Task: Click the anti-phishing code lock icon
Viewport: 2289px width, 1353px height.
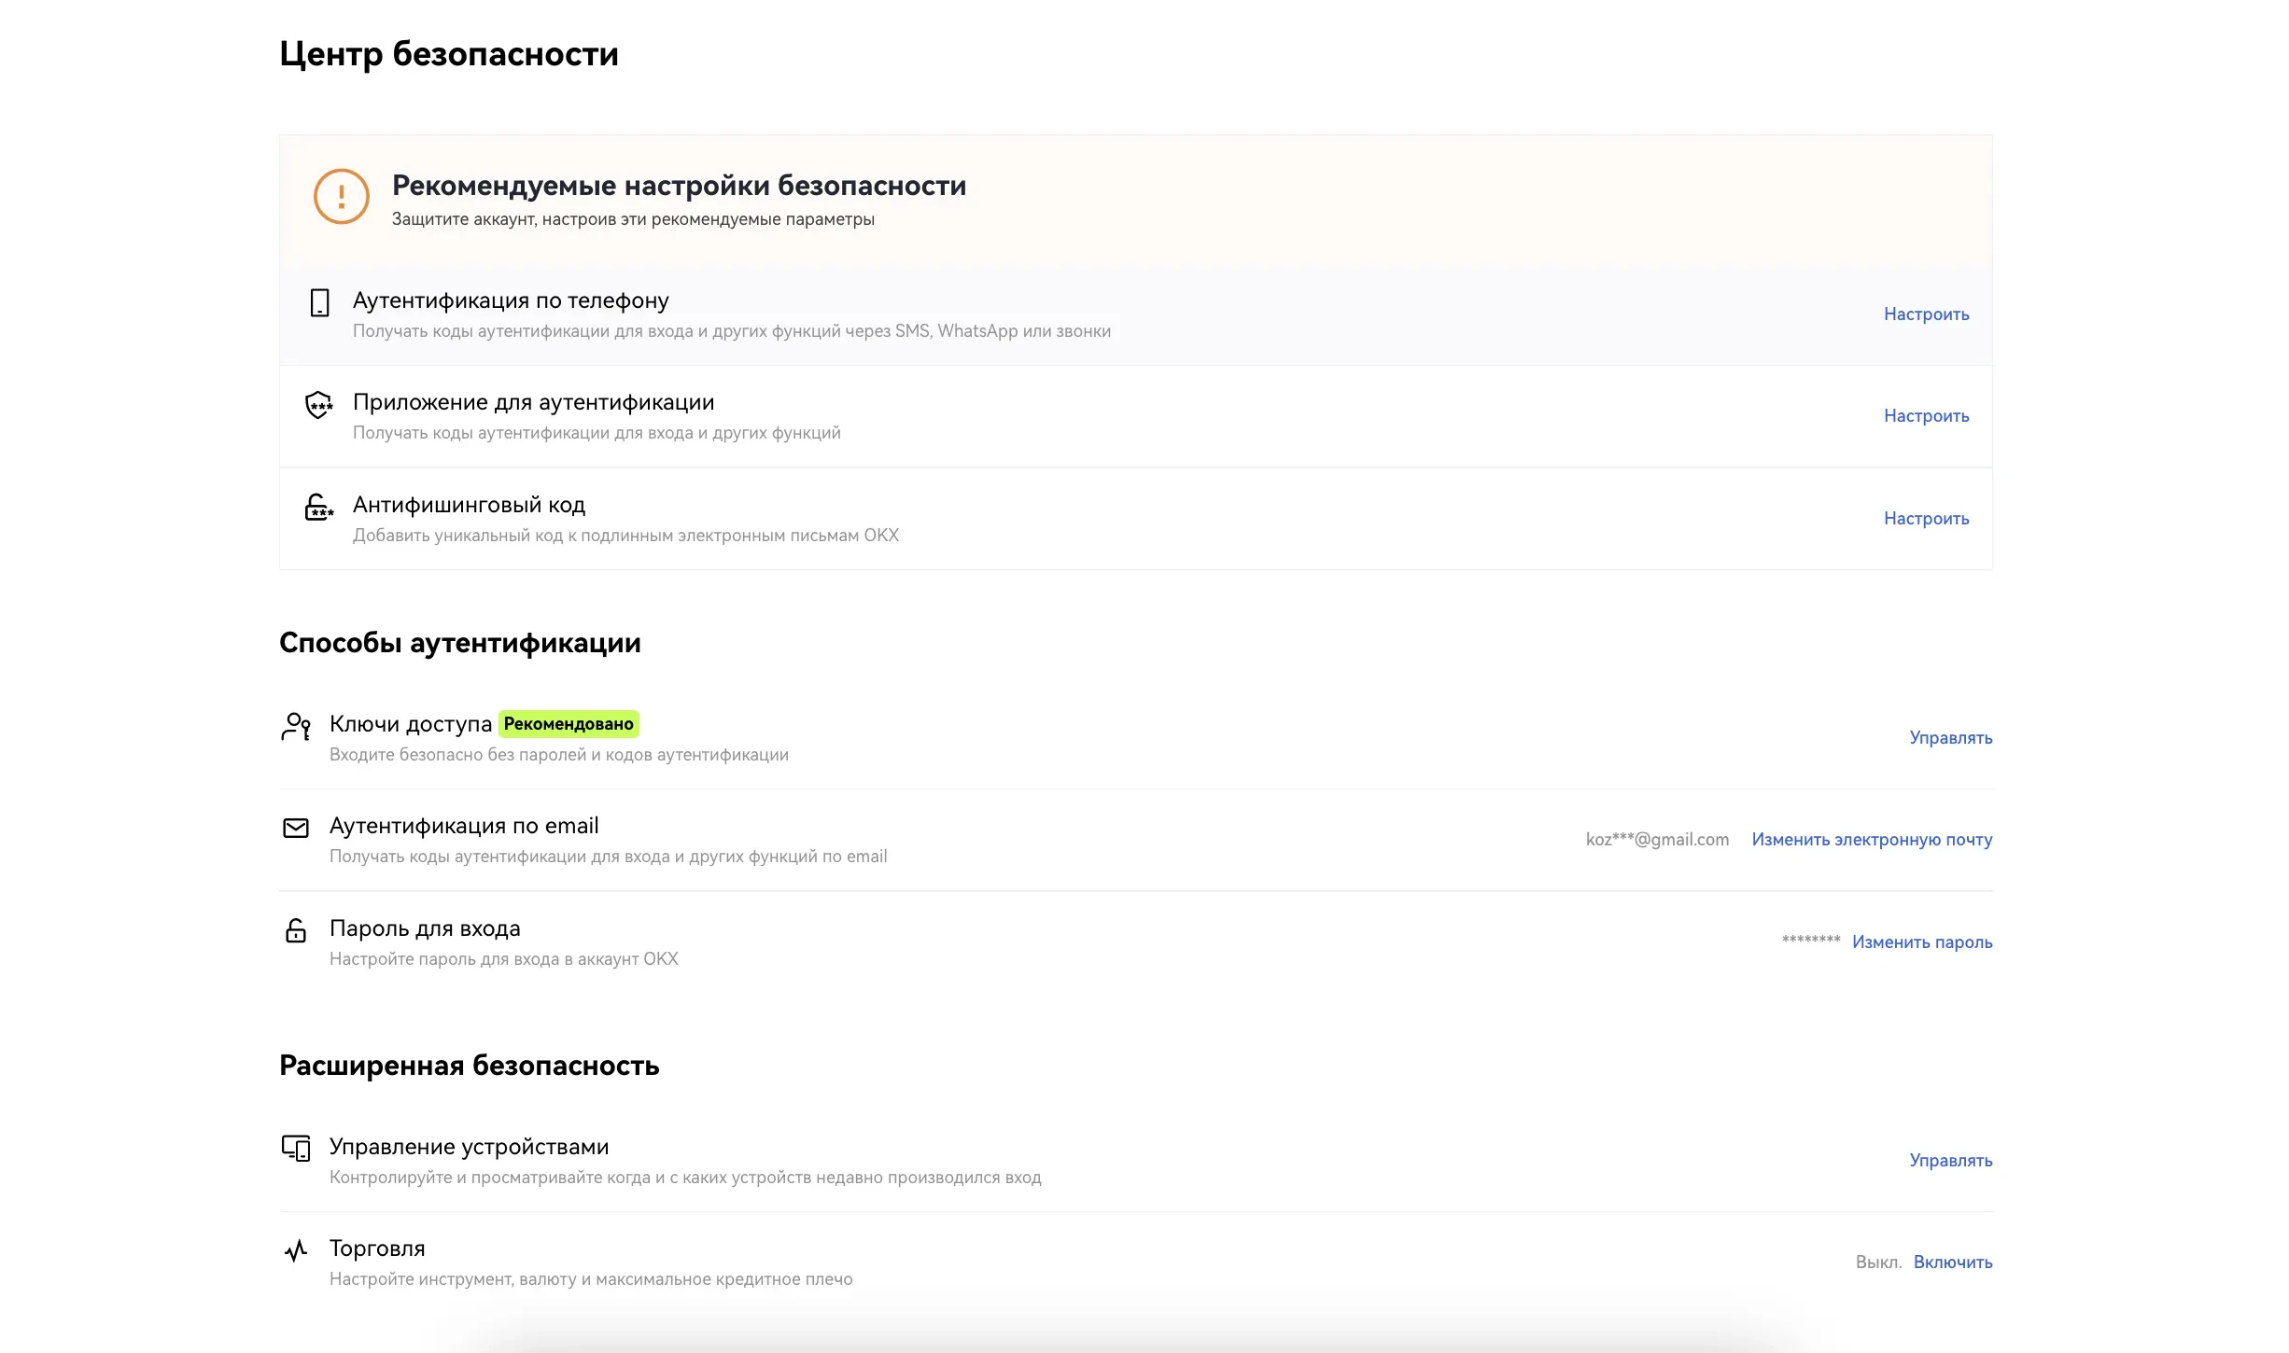Action: (x=319, y=507)
